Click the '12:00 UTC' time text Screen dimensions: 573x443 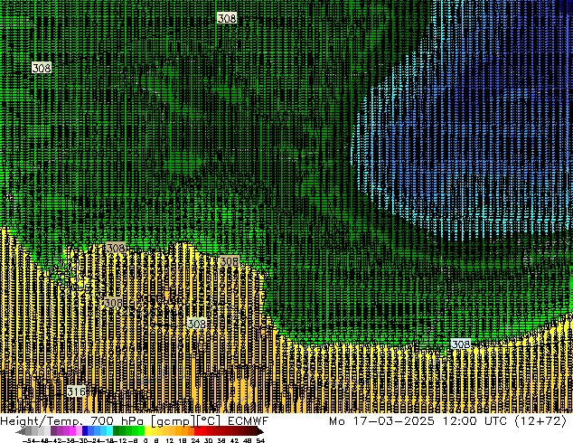click(474, 421)
